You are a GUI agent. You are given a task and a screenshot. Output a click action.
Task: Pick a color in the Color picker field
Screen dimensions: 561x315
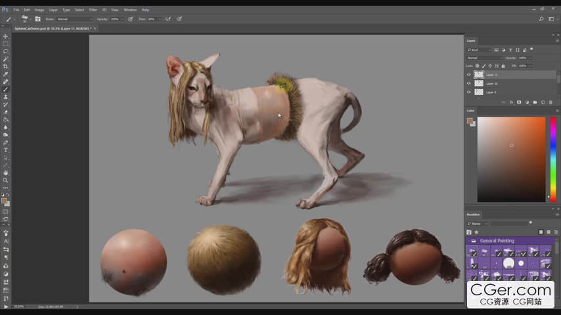pos(511,157)
